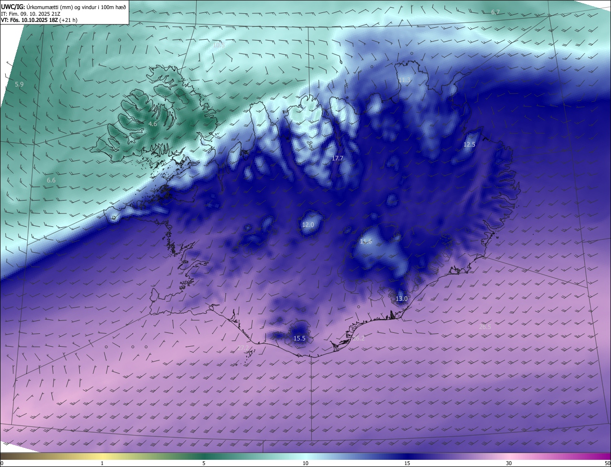The height and width of the screenshot is (467, 611).
Task: Pick the 10 tick on the color scale
Action: coord(305,463)
